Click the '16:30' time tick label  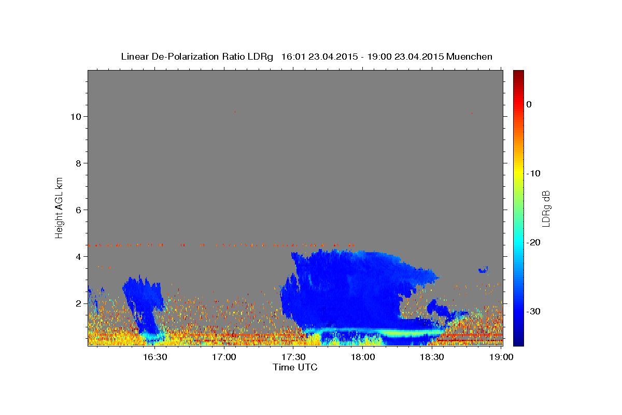[154, 357]
